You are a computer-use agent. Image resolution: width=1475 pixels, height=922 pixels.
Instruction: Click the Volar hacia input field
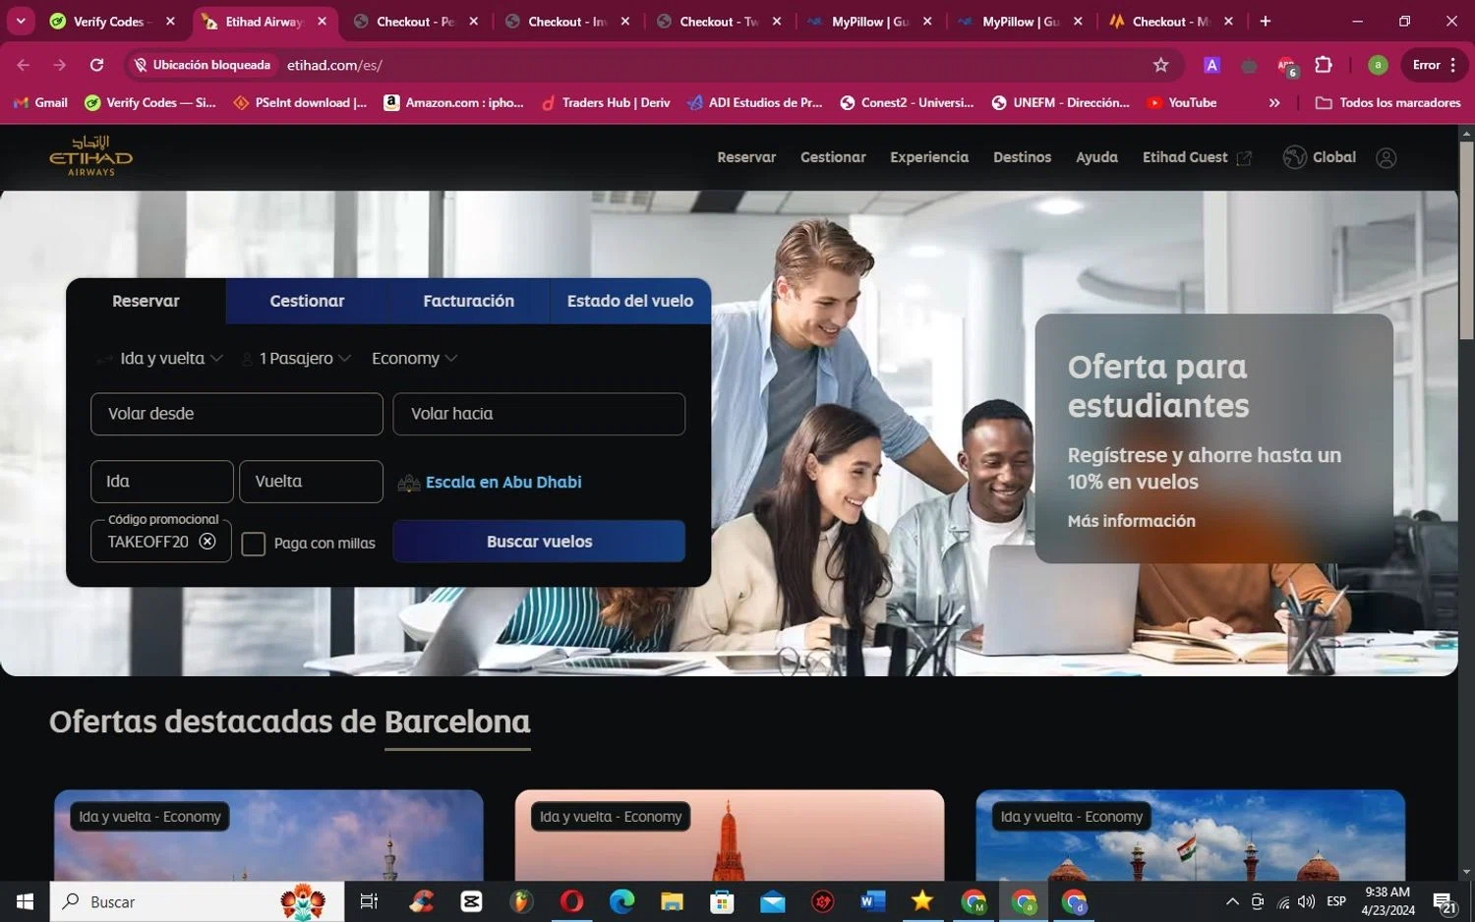pos(539,414)
